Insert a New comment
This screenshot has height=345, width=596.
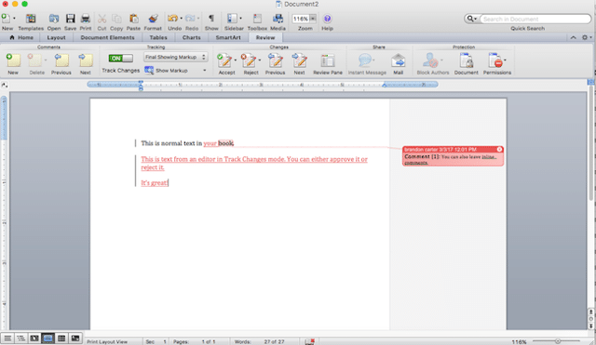click(x=13, y=60)
